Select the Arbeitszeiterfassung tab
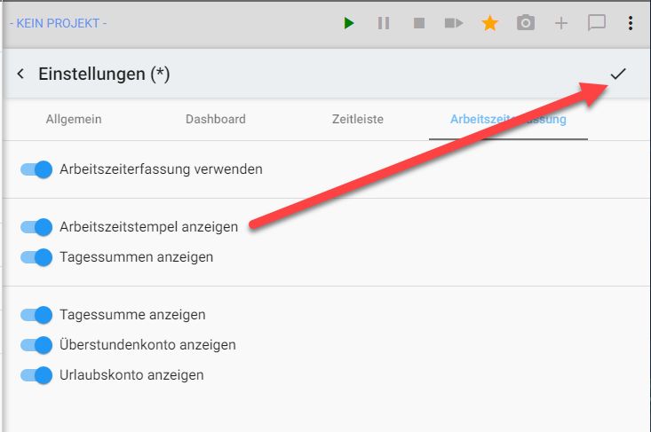This screenshot has width=651, height=432. (x=508, y=120)
